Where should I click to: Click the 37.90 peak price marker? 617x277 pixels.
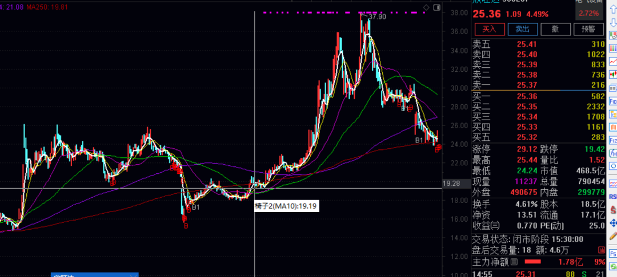377,18
